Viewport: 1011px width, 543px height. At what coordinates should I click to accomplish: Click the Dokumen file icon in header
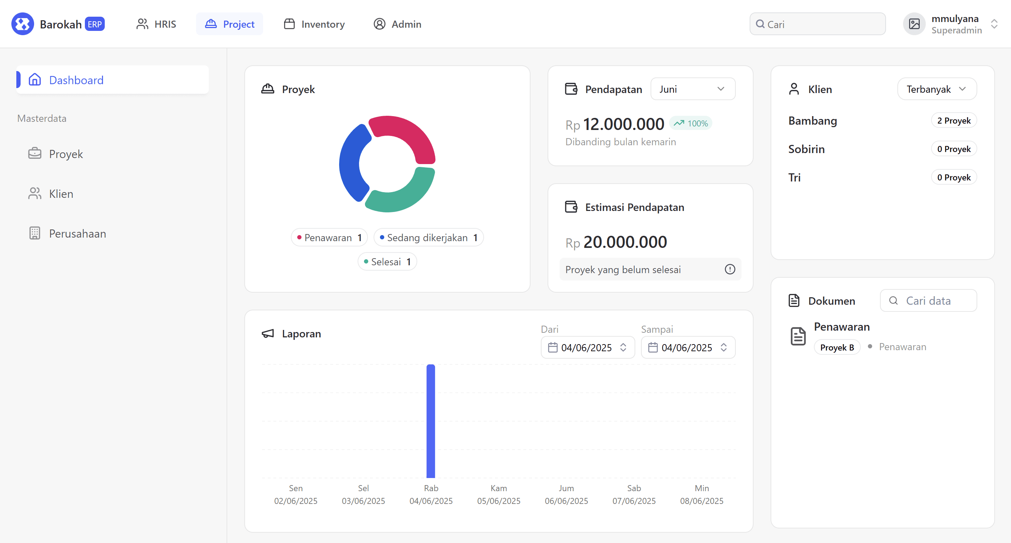pyautogui.click(x=794, y=301)
